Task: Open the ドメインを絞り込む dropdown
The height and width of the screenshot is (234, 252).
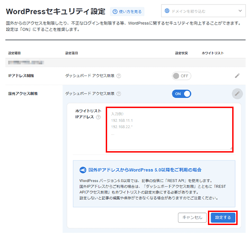Action: click(x=203, y=11)
